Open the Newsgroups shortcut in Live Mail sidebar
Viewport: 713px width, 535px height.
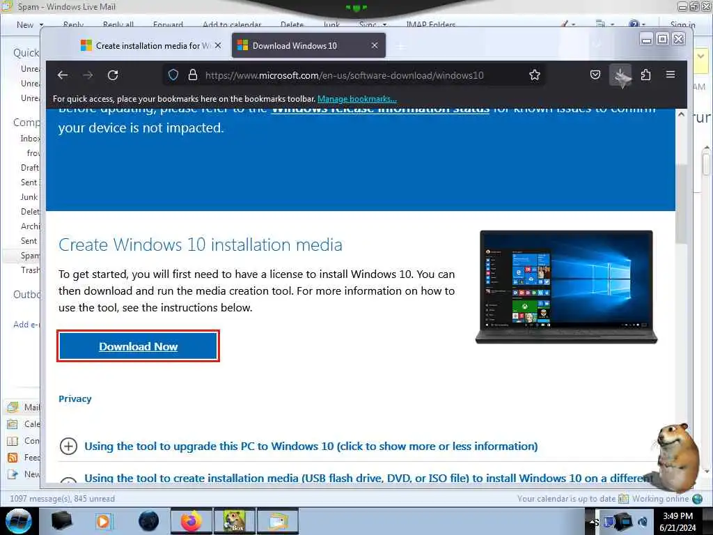click(23, 474)
